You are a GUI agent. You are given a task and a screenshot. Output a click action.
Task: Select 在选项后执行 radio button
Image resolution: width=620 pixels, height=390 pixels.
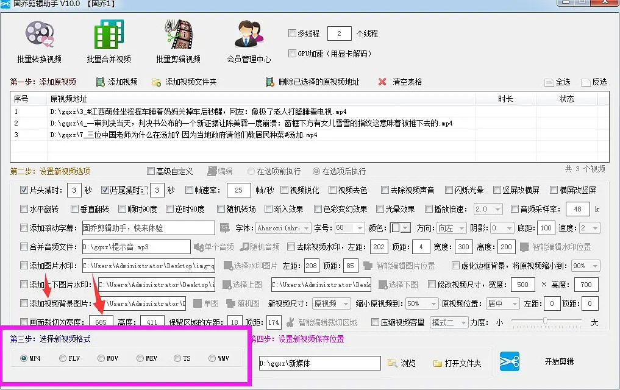pos(316,171)
